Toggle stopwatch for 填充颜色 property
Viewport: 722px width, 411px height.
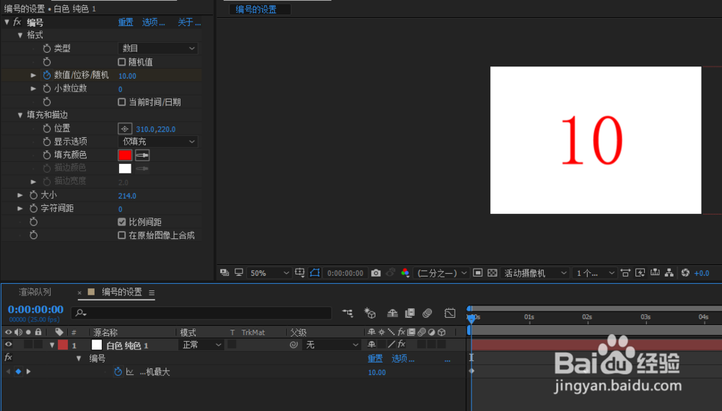pyautogui.click(x=46, y=155)
